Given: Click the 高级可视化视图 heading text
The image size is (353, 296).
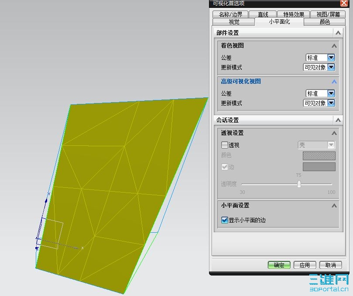Looking at the screenshot, I should [241, 82].
